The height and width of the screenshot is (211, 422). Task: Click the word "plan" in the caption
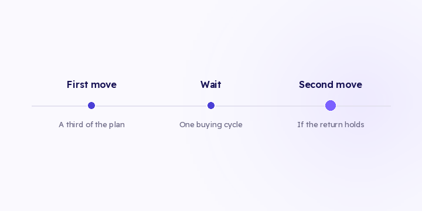(x=117, y=125)
